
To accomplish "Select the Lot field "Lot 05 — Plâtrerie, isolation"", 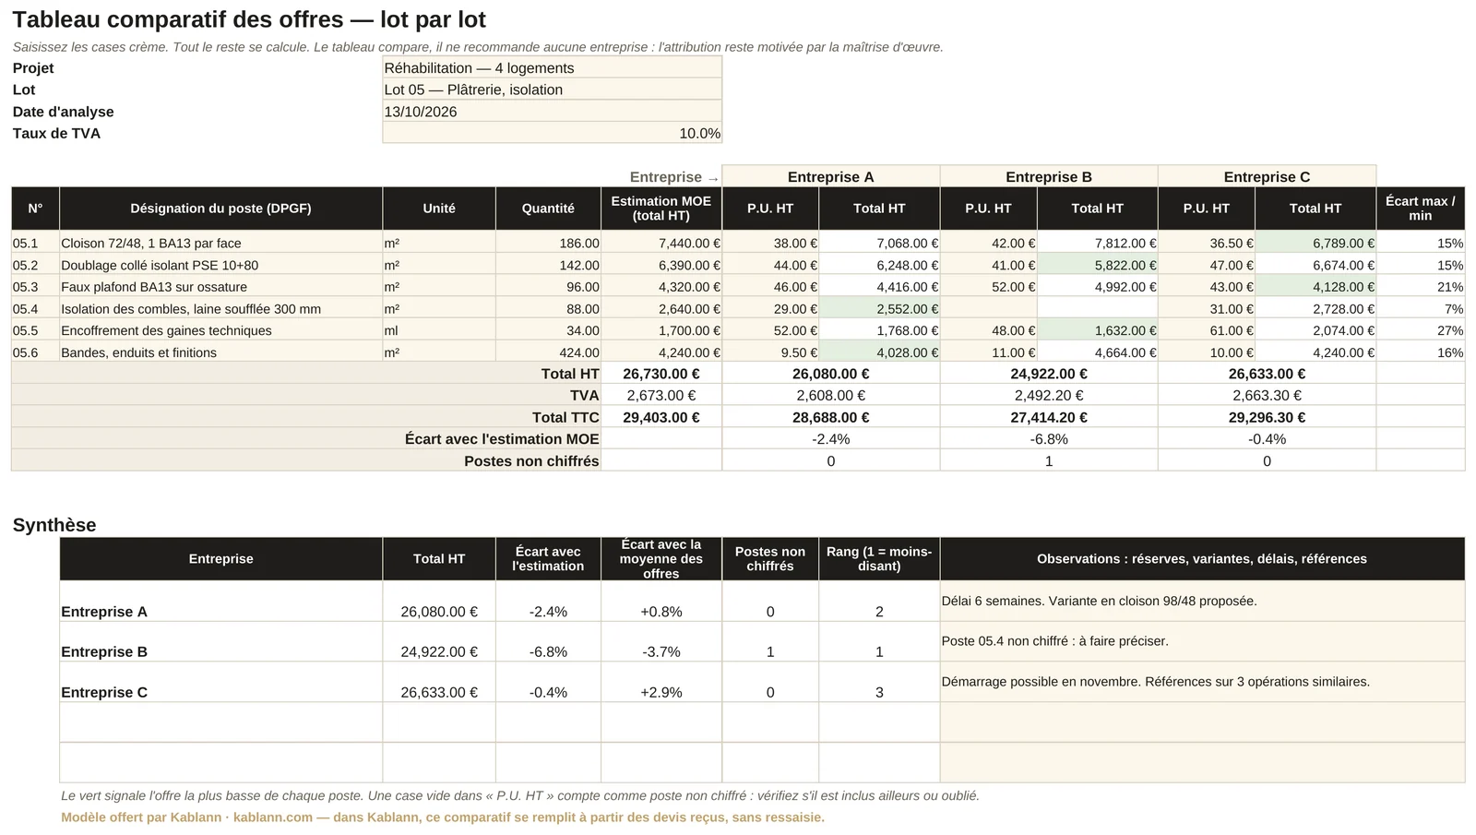I will click(552, 89).
